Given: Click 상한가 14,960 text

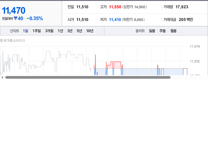Looking at the screenshot, I should (135, 7).
